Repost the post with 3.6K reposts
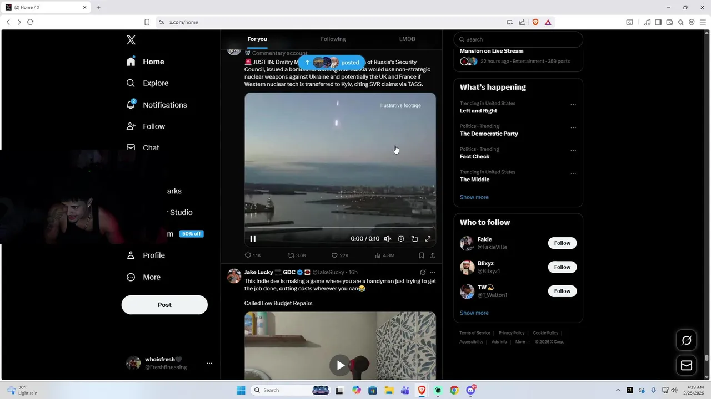 click(x=297, y=255)
